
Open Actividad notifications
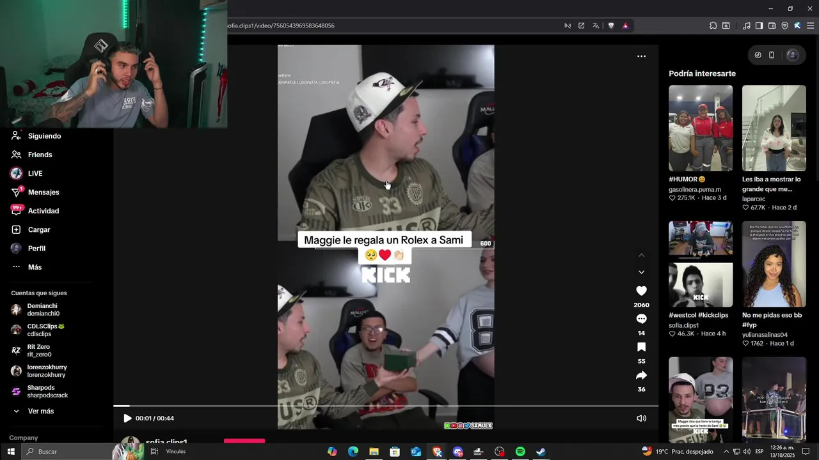click(x=43, y=211)
